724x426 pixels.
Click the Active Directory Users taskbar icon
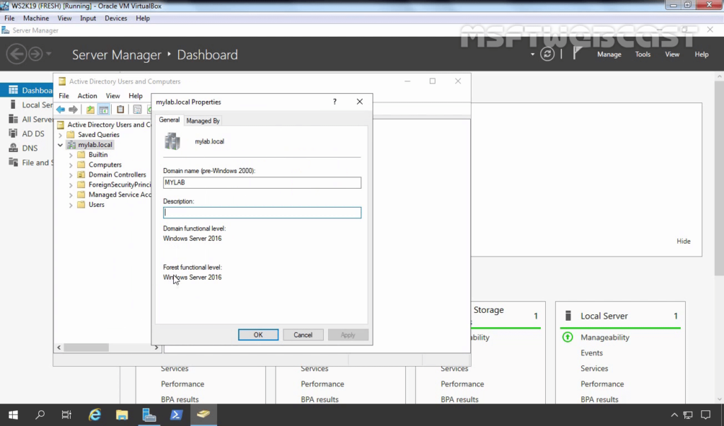203,415
